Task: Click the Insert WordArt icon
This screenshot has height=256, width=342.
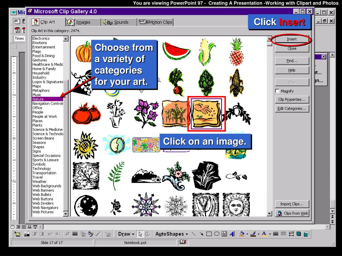Action: pos(232,234)
